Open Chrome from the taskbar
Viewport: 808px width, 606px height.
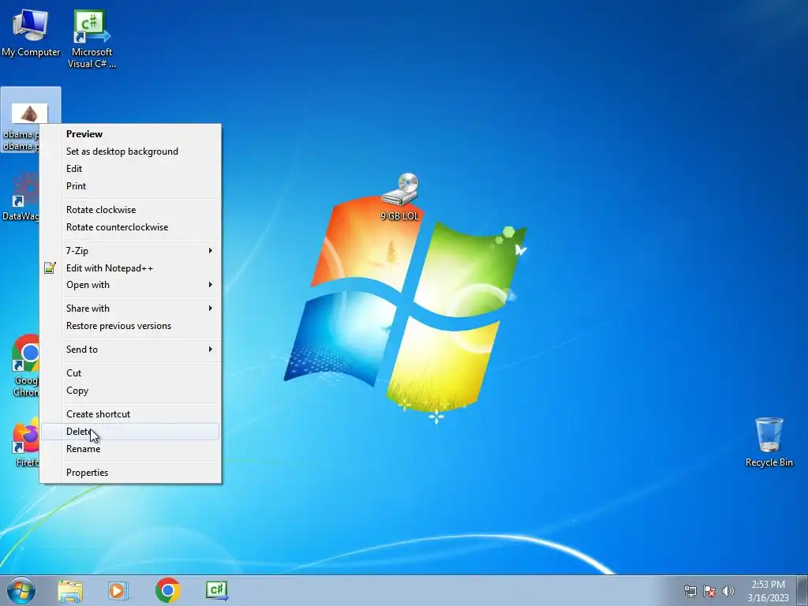(x=167, y=590)
